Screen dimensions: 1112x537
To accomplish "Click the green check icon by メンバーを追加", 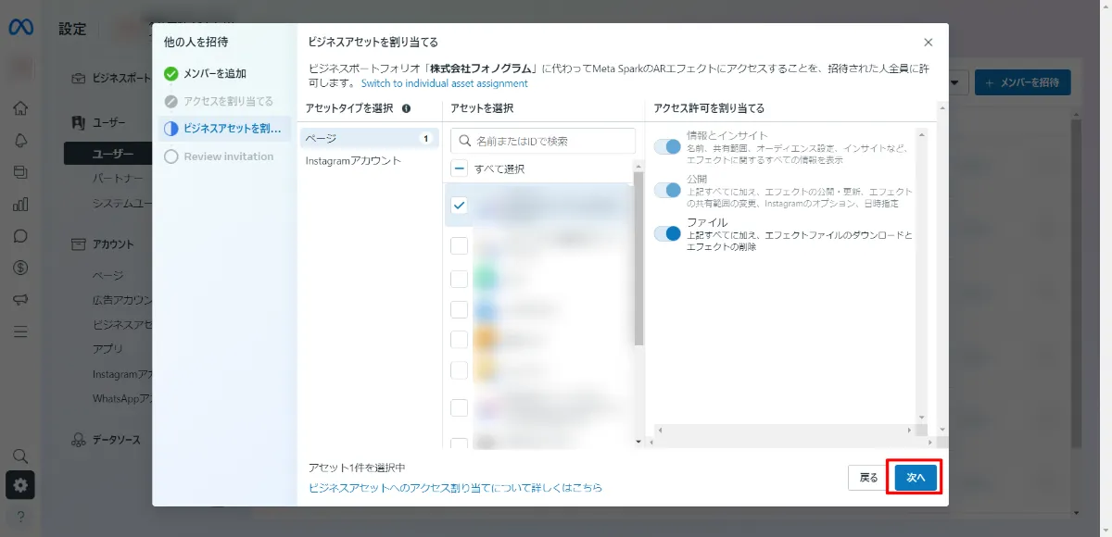I will 171,74.
